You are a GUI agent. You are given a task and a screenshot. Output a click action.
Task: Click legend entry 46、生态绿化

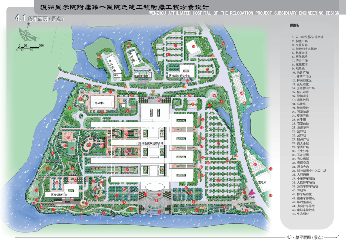300,214
